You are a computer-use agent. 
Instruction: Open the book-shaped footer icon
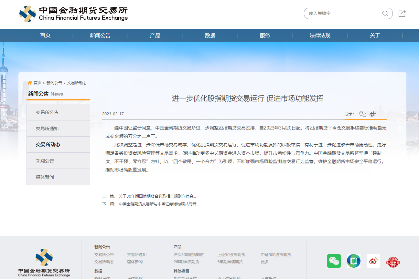[353, 261]
